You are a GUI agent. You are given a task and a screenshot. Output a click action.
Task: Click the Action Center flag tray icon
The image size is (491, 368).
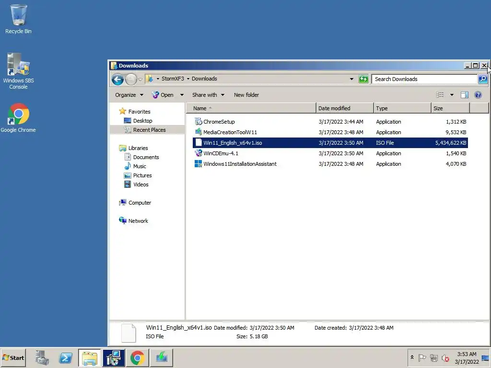coord(422,357)
